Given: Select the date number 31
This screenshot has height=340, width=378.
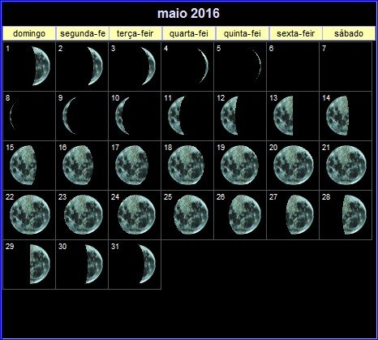Looking at the screenshot, I should (115, 247).
